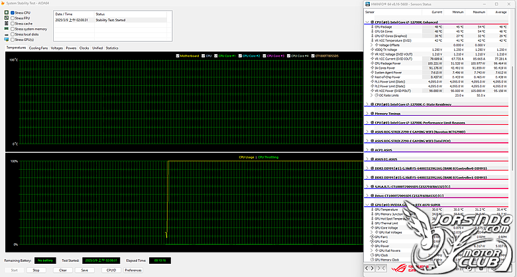517x277 pixels.
Task: Expand the OC Ratio Limits sub-item
Action: tap(372, 95)
